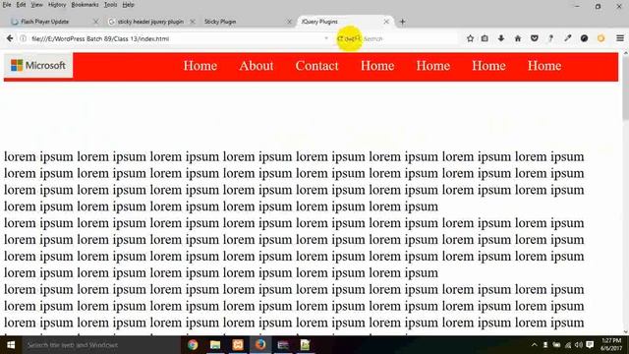Launch Chrome from the taskbar
This screenshot has width=629, height=354.
[x=193, y=345]
